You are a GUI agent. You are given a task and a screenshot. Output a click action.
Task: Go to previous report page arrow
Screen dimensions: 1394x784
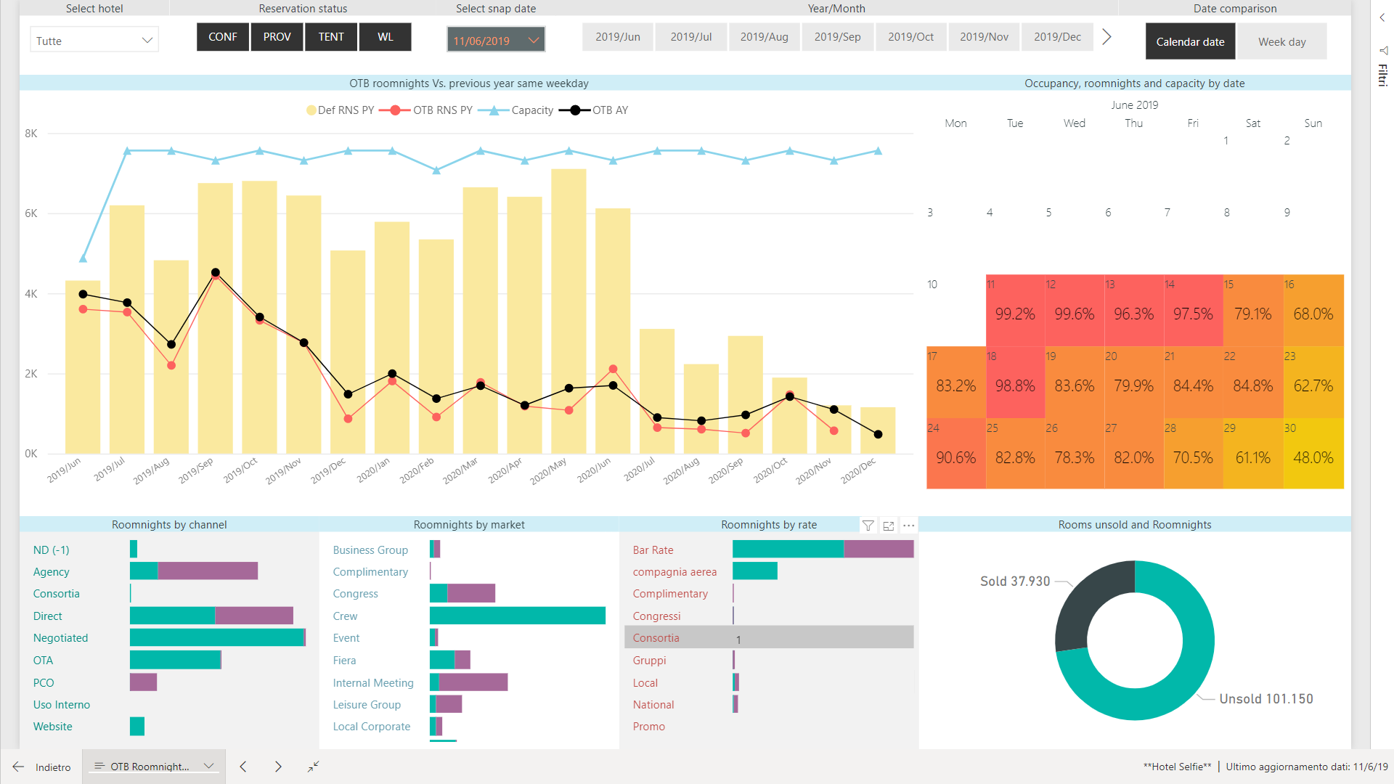pyautogui.click(x=243, y=767)
